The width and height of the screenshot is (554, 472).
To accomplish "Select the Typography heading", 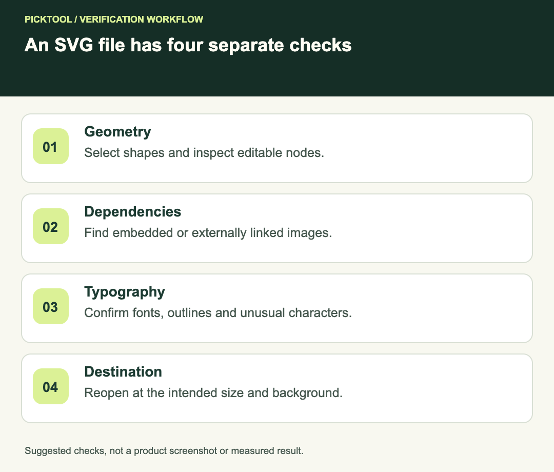I will [x=124, y=292].
